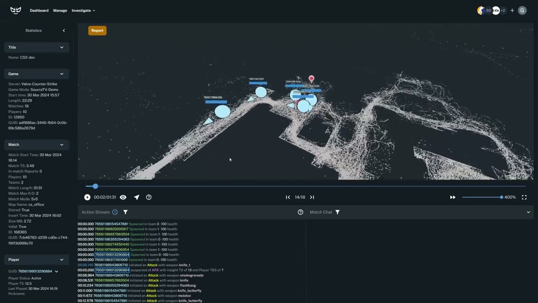538x303 pixels.
Task: Click the orange Report button
Action: 97,30
